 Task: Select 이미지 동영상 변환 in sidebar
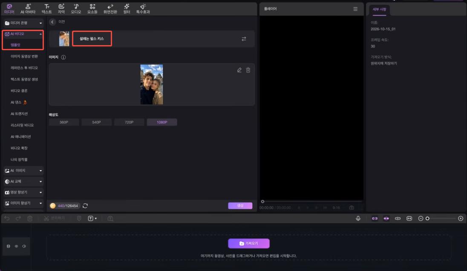point(24,56)
